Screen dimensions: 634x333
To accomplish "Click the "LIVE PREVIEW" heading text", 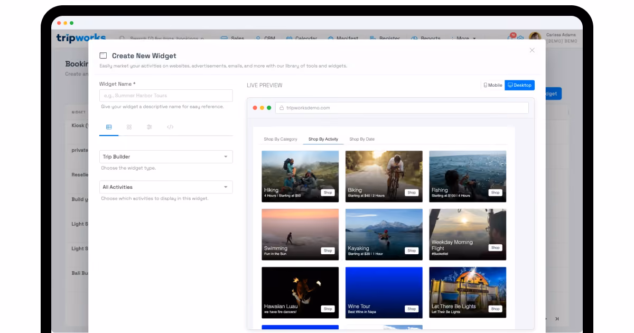I will (265, 85).
